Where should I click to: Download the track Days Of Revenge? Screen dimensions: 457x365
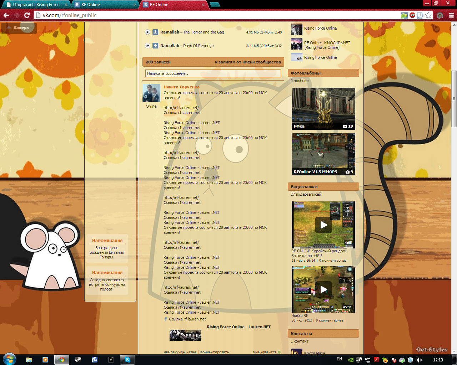pos(155,46)
